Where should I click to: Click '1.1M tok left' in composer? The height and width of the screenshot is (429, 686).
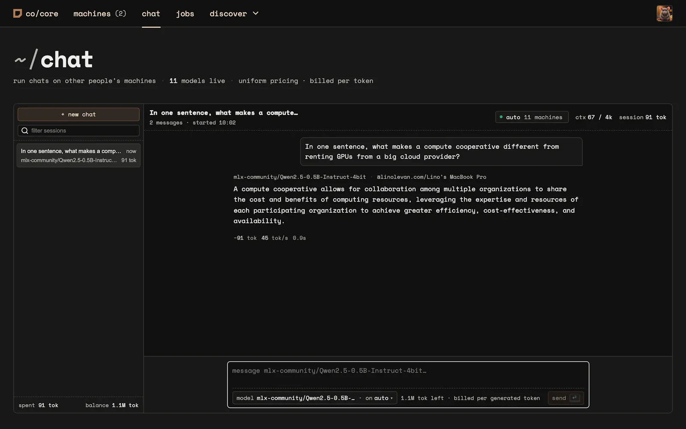coord(422,398)
